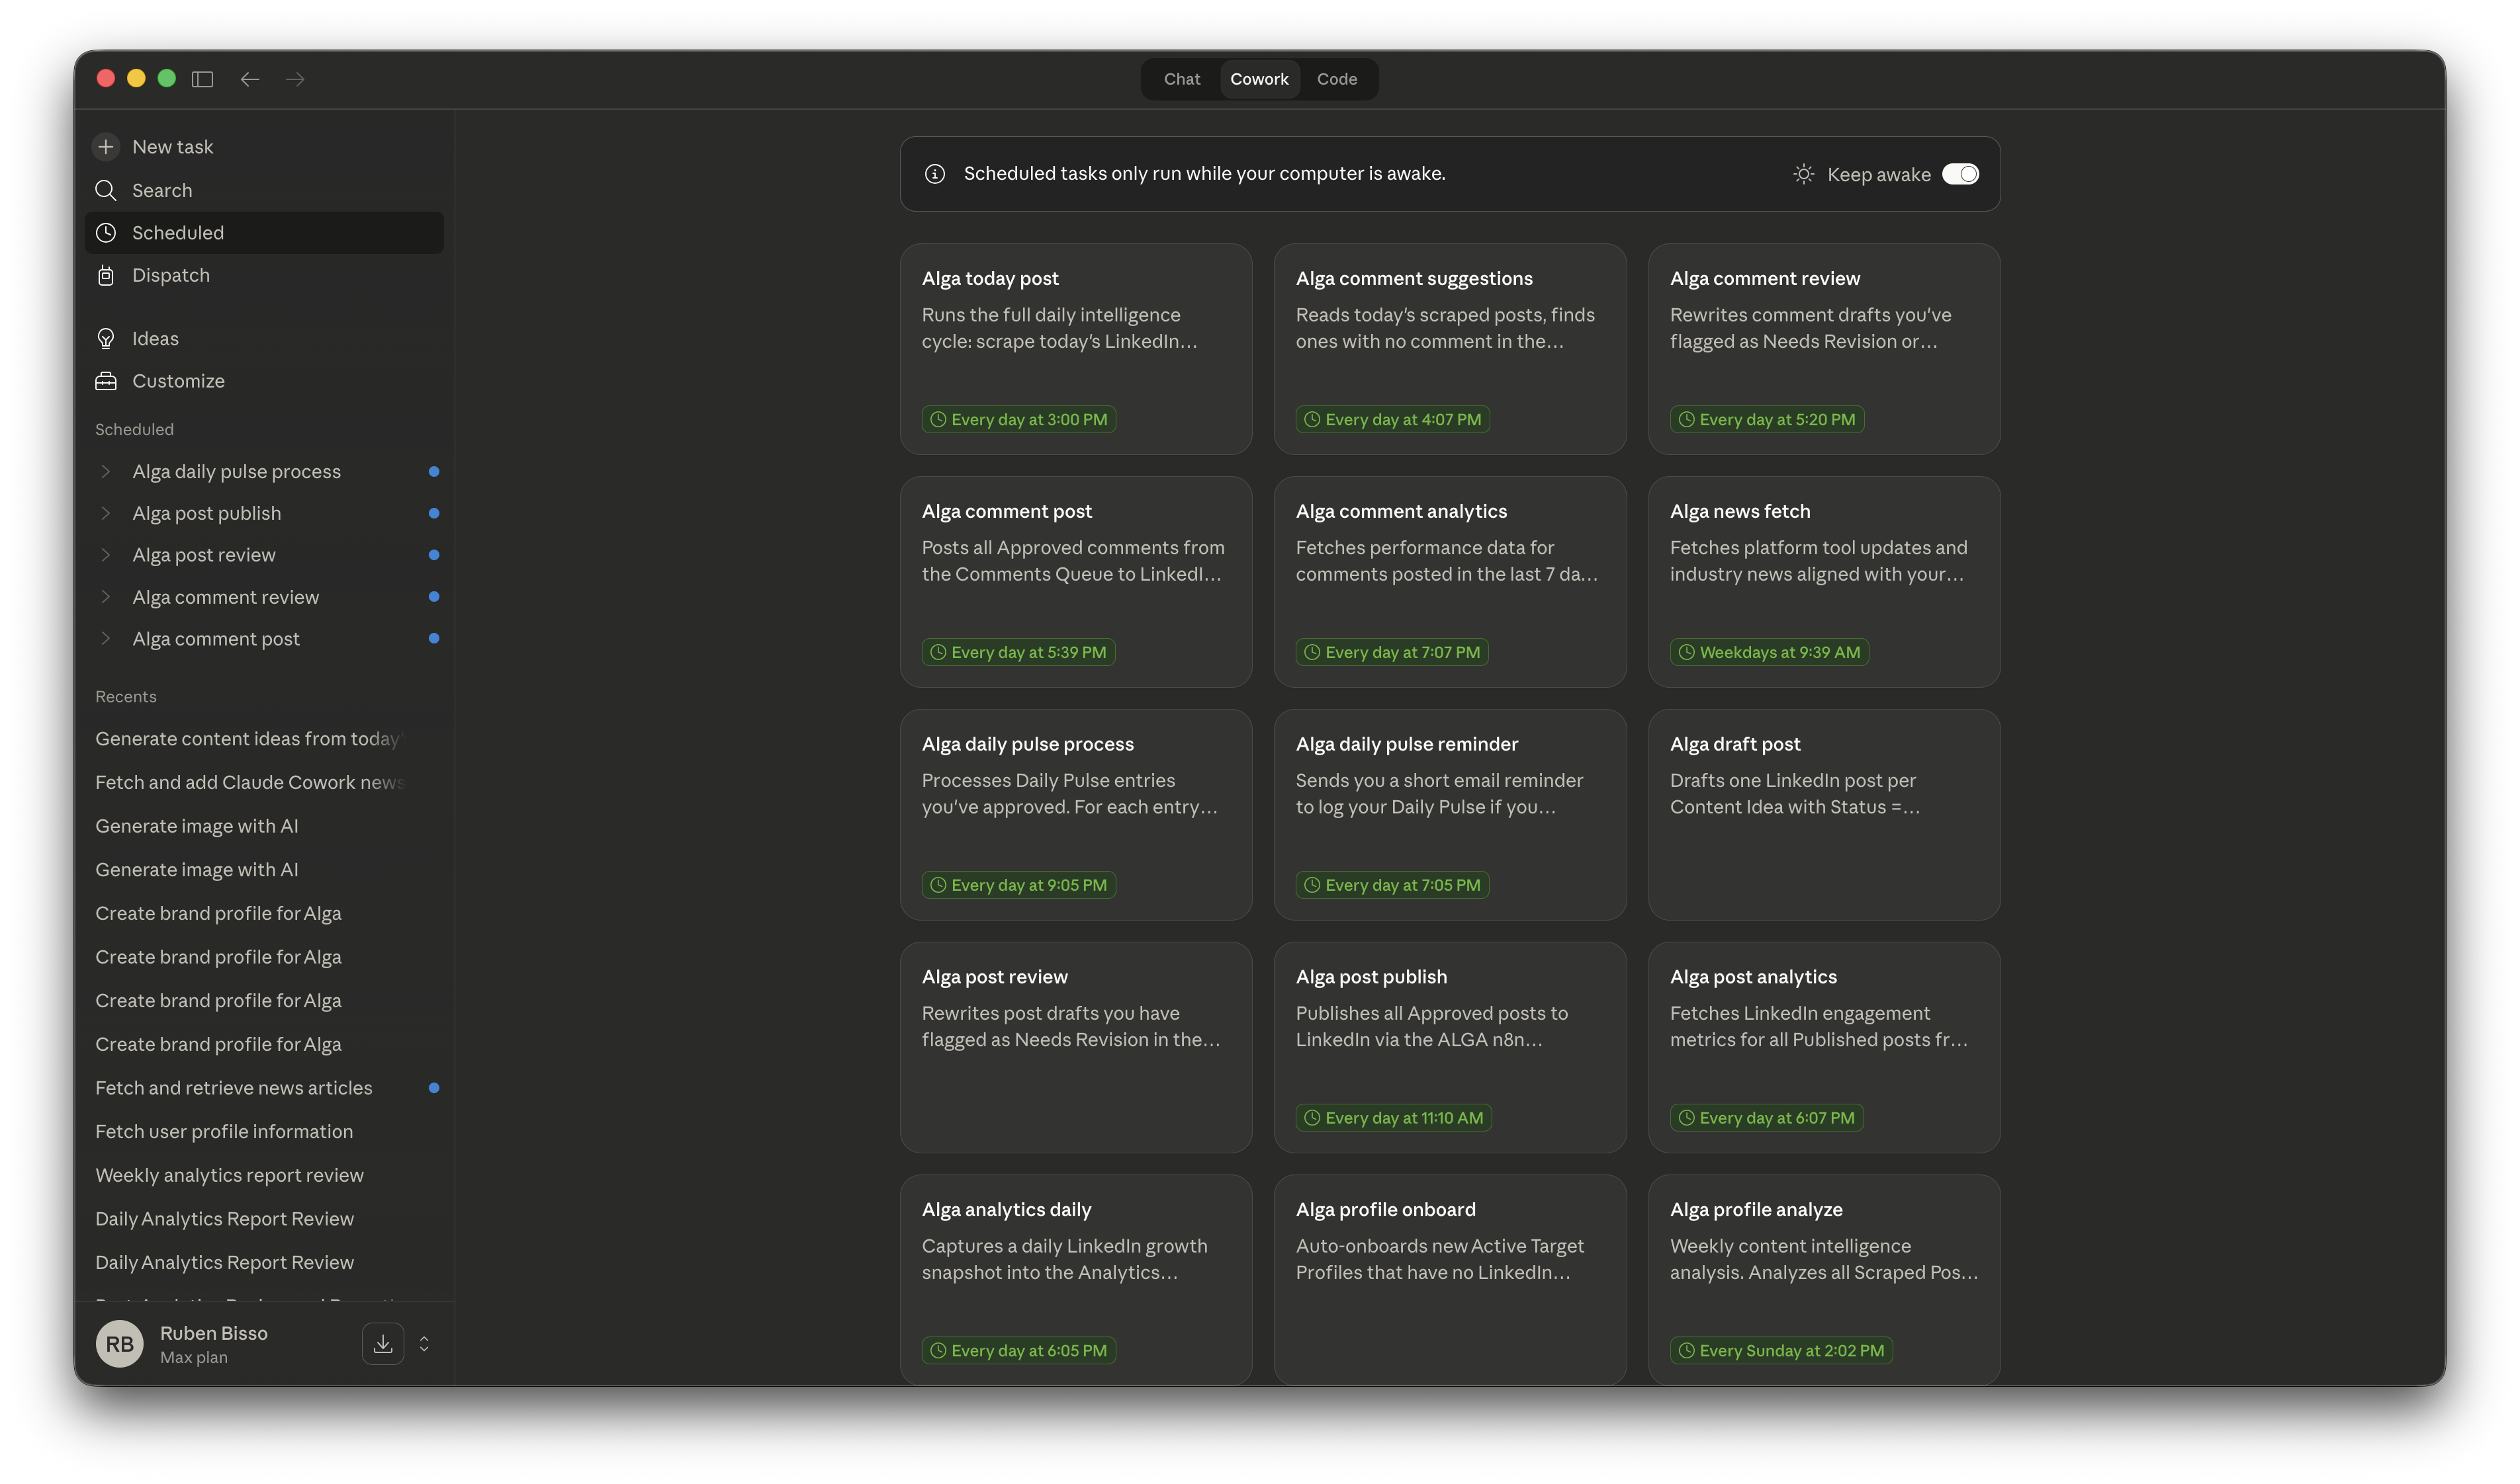The width and height of the screenshot is (2520, 1484).
Task: Open recent 'Fetch and add Claude Cowork news'
Action: 250,783
